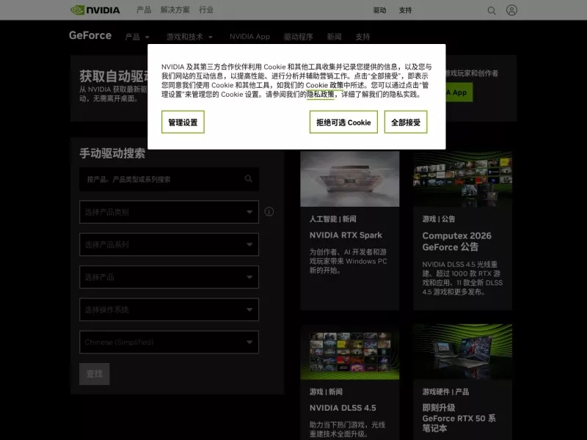Open 产品 in the top NVIDIA menu
Viewport: 587px width, 440px height.
click(144, 10)
